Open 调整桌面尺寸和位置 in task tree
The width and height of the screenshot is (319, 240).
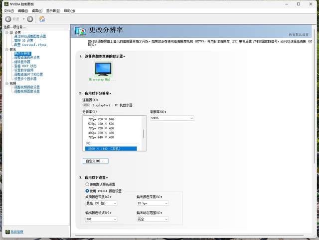28,75
